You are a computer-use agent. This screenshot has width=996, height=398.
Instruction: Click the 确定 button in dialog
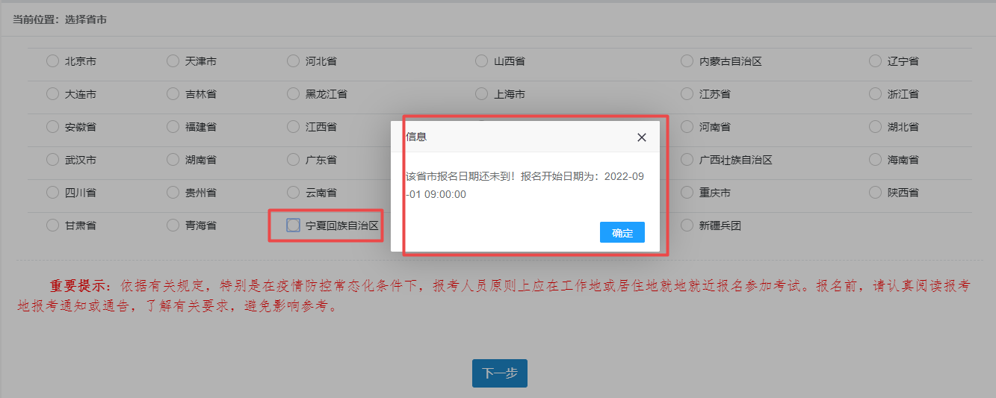click(622, 233)
